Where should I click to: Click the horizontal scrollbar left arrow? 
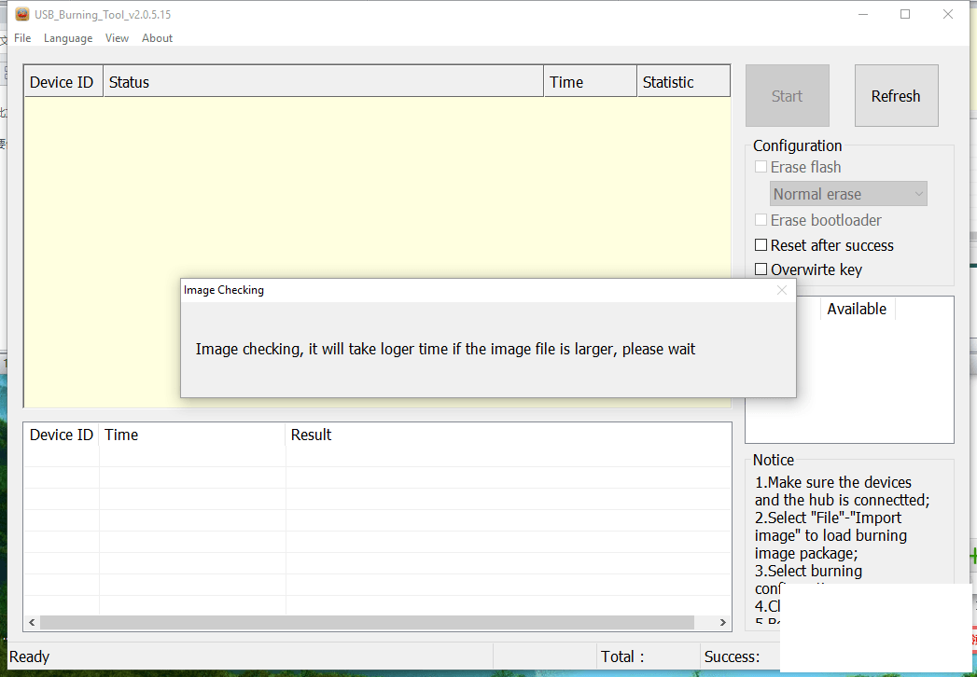click(32, 622)
